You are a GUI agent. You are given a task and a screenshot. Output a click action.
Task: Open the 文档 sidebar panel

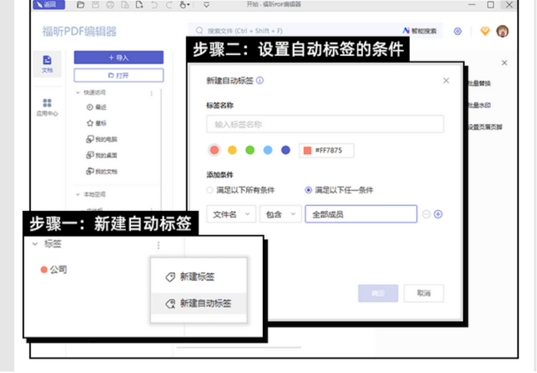47,63
